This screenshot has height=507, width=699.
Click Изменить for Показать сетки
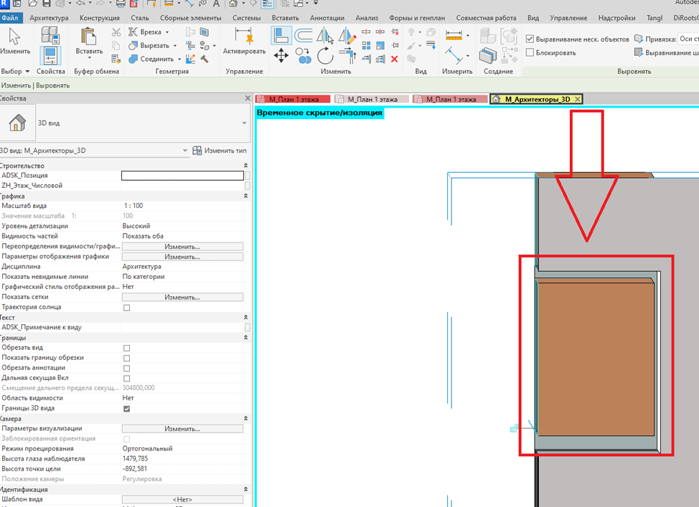[182, 297]
